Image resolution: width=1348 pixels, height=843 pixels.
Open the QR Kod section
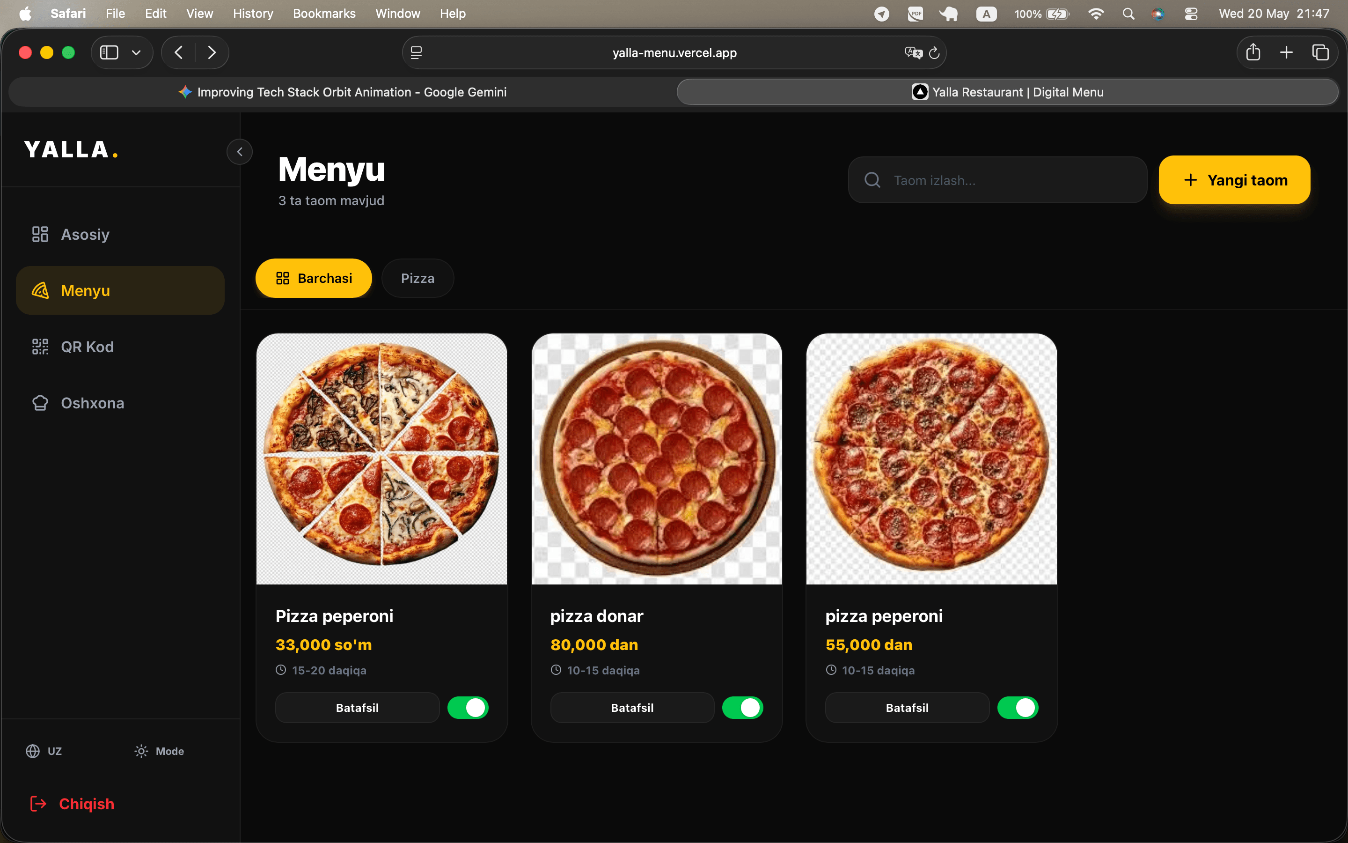[x=120, y=347]
